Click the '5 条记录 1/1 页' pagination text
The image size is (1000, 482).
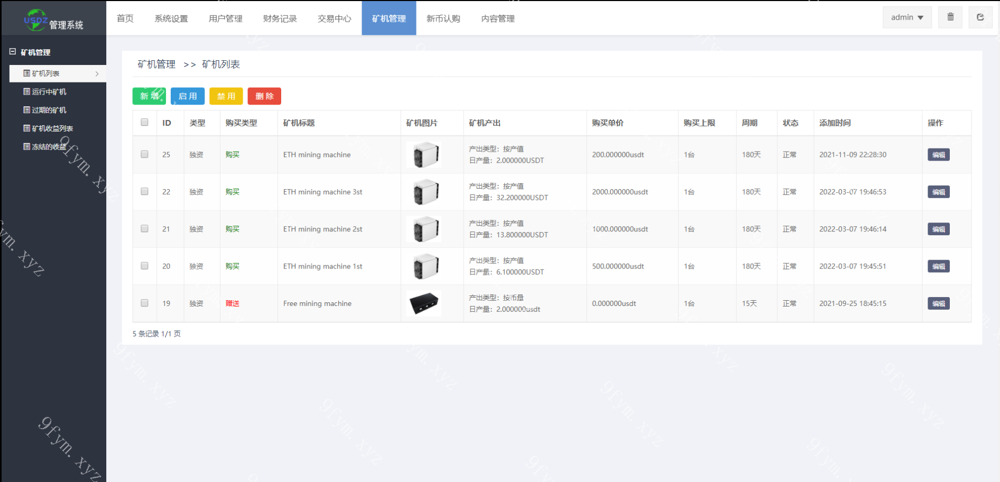(156, 334)
